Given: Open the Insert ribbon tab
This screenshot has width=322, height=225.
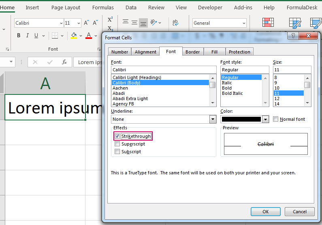Looking at the screenshot, I should 32,8.
